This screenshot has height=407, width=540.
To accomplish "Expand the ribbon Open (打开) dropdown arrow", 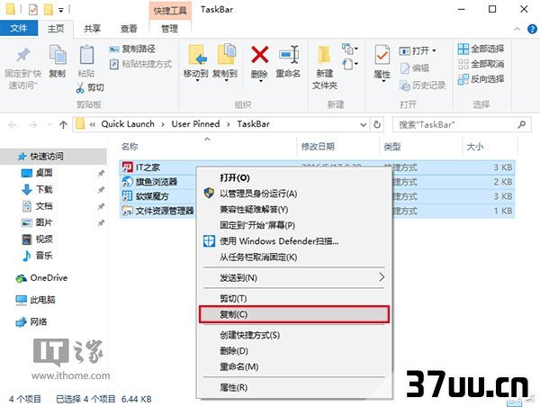I will click(435, 51).
